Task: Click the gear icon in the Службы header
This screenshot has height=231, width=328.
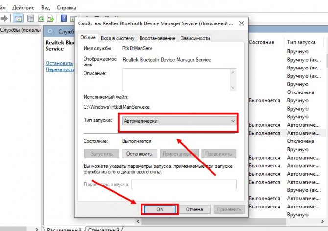Action: [51, 32]
